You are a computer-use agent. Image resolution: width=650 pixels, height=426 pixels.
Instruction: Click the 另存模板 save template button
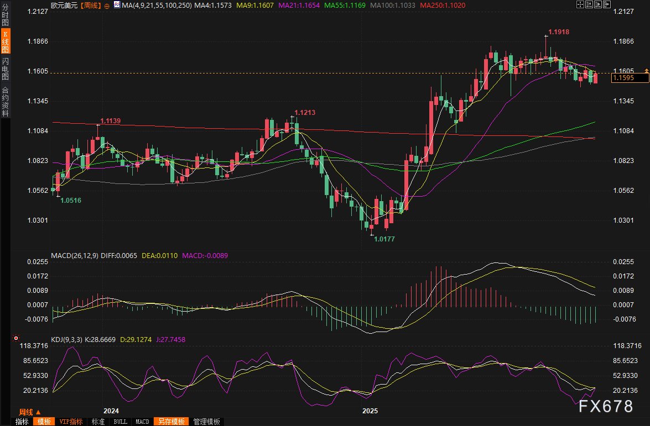pyautogui.click(x=171, y=422)
